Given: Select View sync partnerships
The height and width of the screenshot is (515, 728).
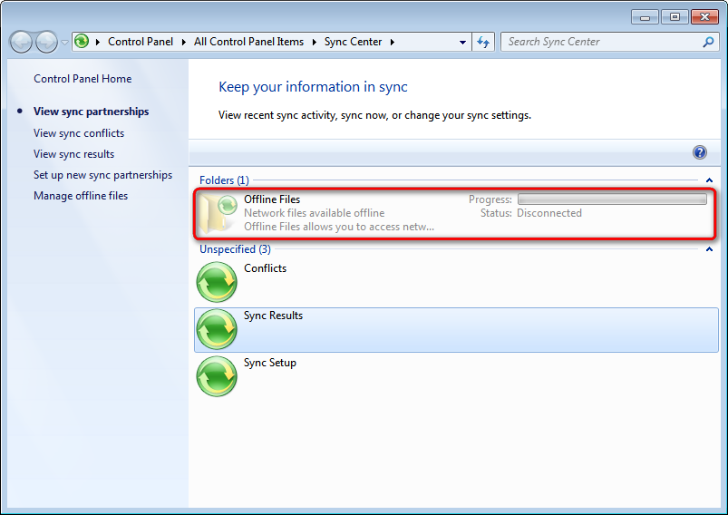Looking at the screenshot, I should click(91, 112).
